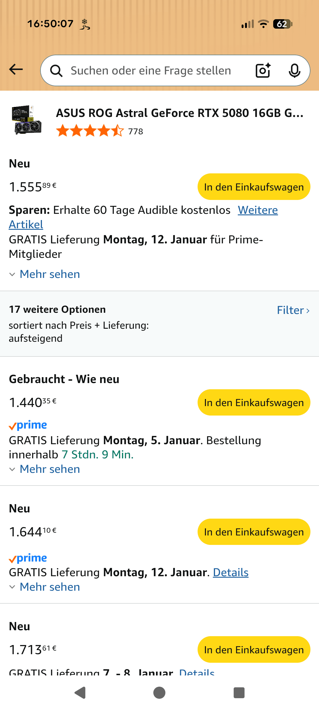The height and width of the screenshot is (710, 319).
Task: Open Details link for 12. Januar delivery
Action: pos(231,573)
